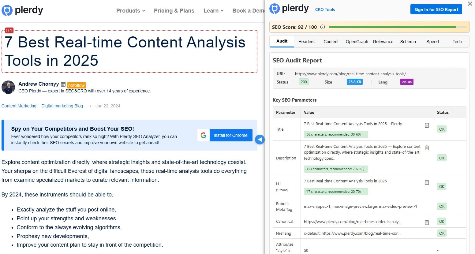Click the Google icon in the Chrome install banner
The height and width of the screenshot is (254, 475).
coord(204,135)
